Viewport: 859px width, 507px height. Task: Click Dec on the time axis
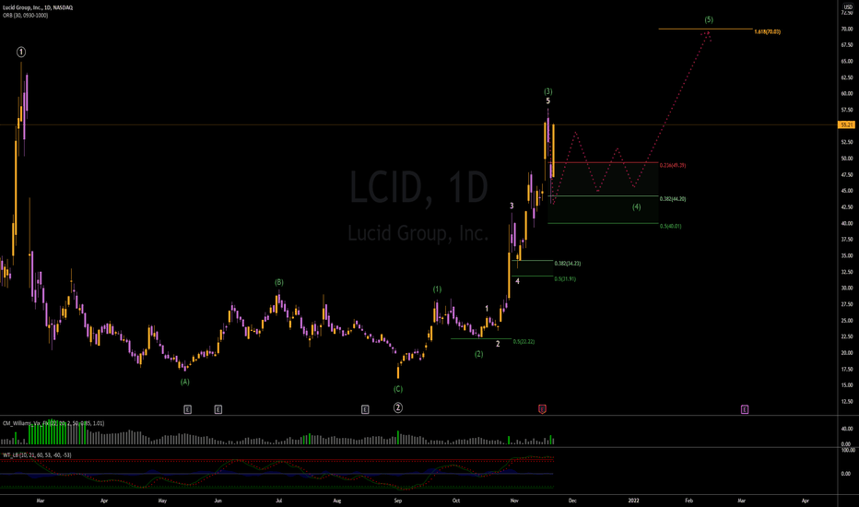(x=572, y=501)
